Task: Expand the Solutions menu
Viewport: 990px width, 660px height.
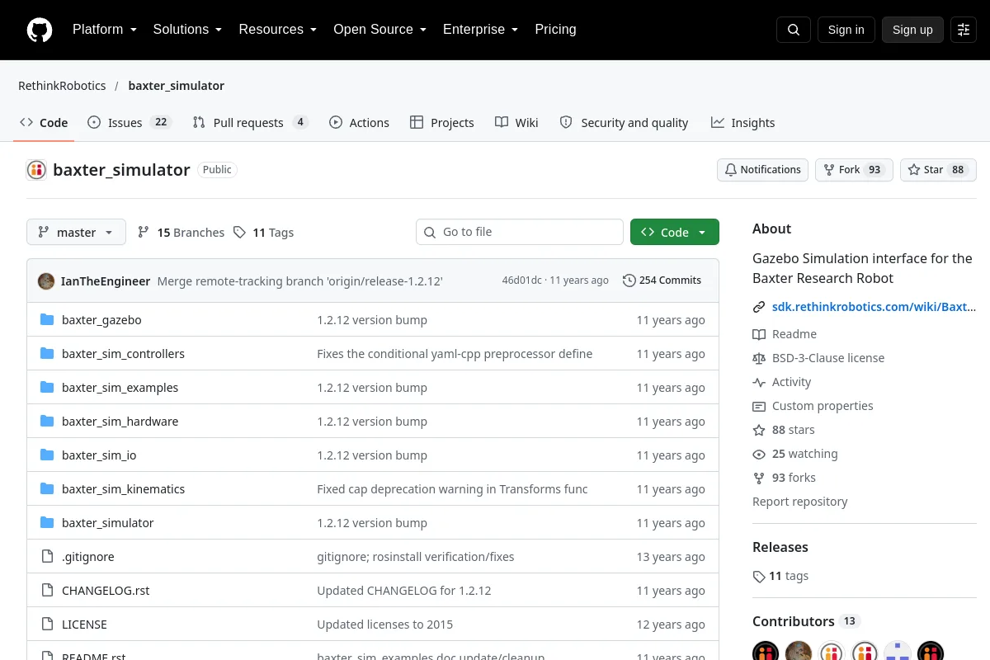Action: coord(187,30)
